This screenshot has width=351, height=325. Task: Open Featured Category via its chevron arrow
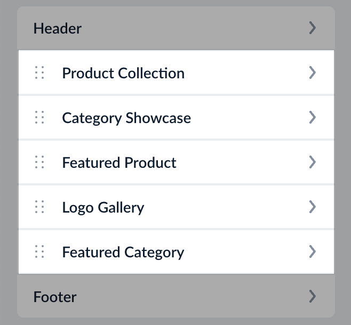(313, 251)
